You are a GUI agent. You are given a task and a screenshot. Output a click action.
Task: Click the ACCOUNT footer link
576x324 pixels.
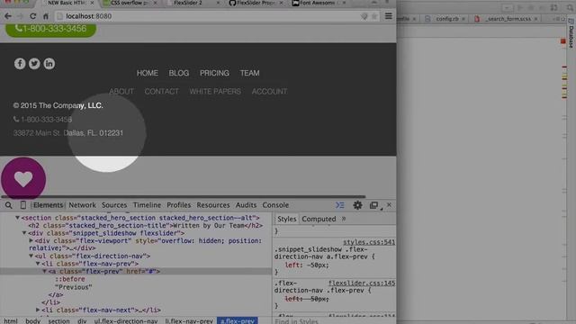[270, 92]
